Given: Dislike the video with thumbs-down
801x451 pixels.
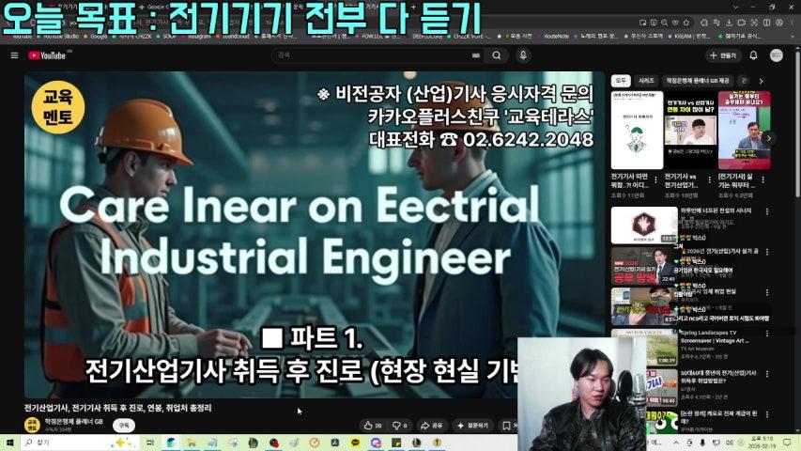Looking at the screenshot, I should (x=399, y=426).
